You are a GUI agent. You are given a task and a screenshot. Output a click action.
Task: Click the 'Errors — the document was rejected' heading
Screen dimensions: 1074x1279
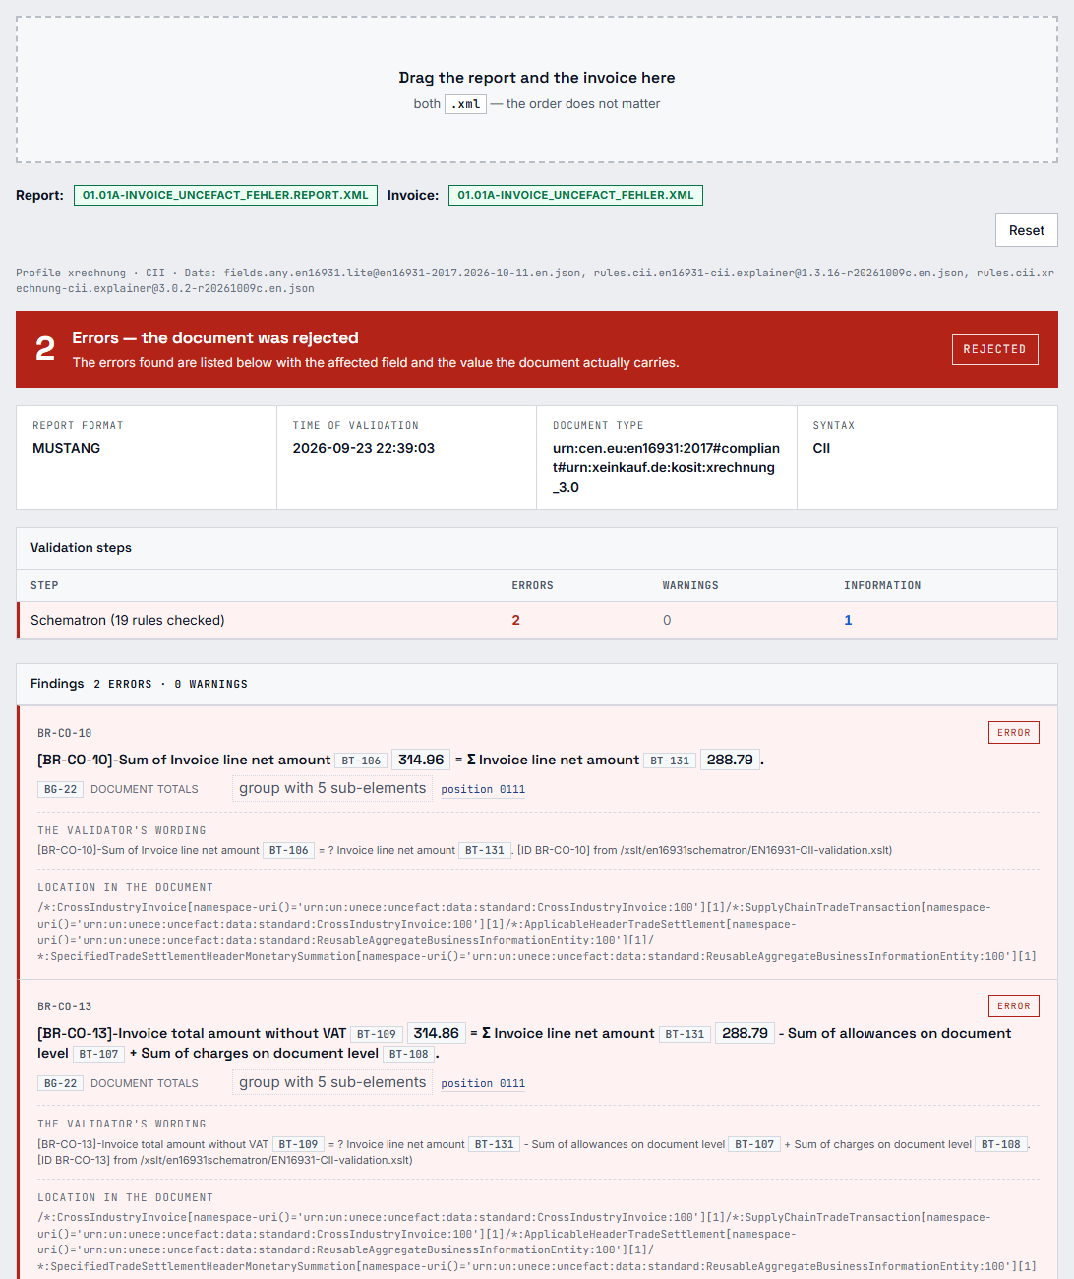pyautogui.click(x=215, y=338)
